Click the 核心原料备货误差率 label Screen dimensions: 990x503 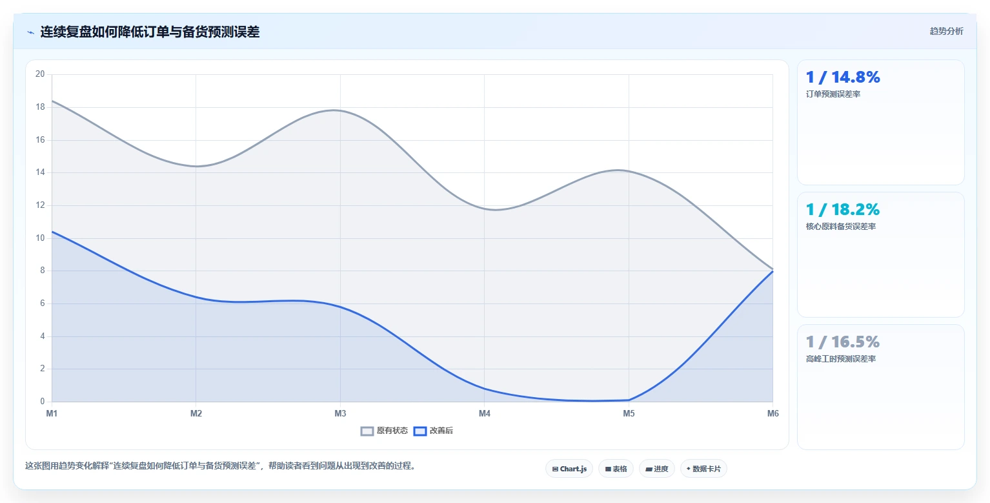coord(841,227)
